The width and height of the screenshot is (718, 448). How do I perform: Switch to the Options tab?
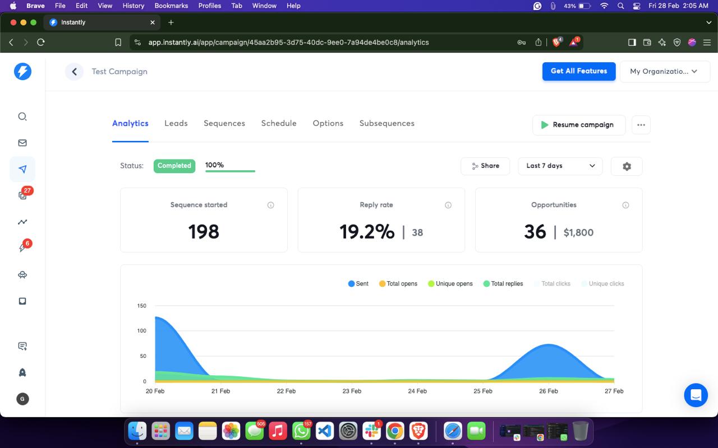[x=328, y=123]
